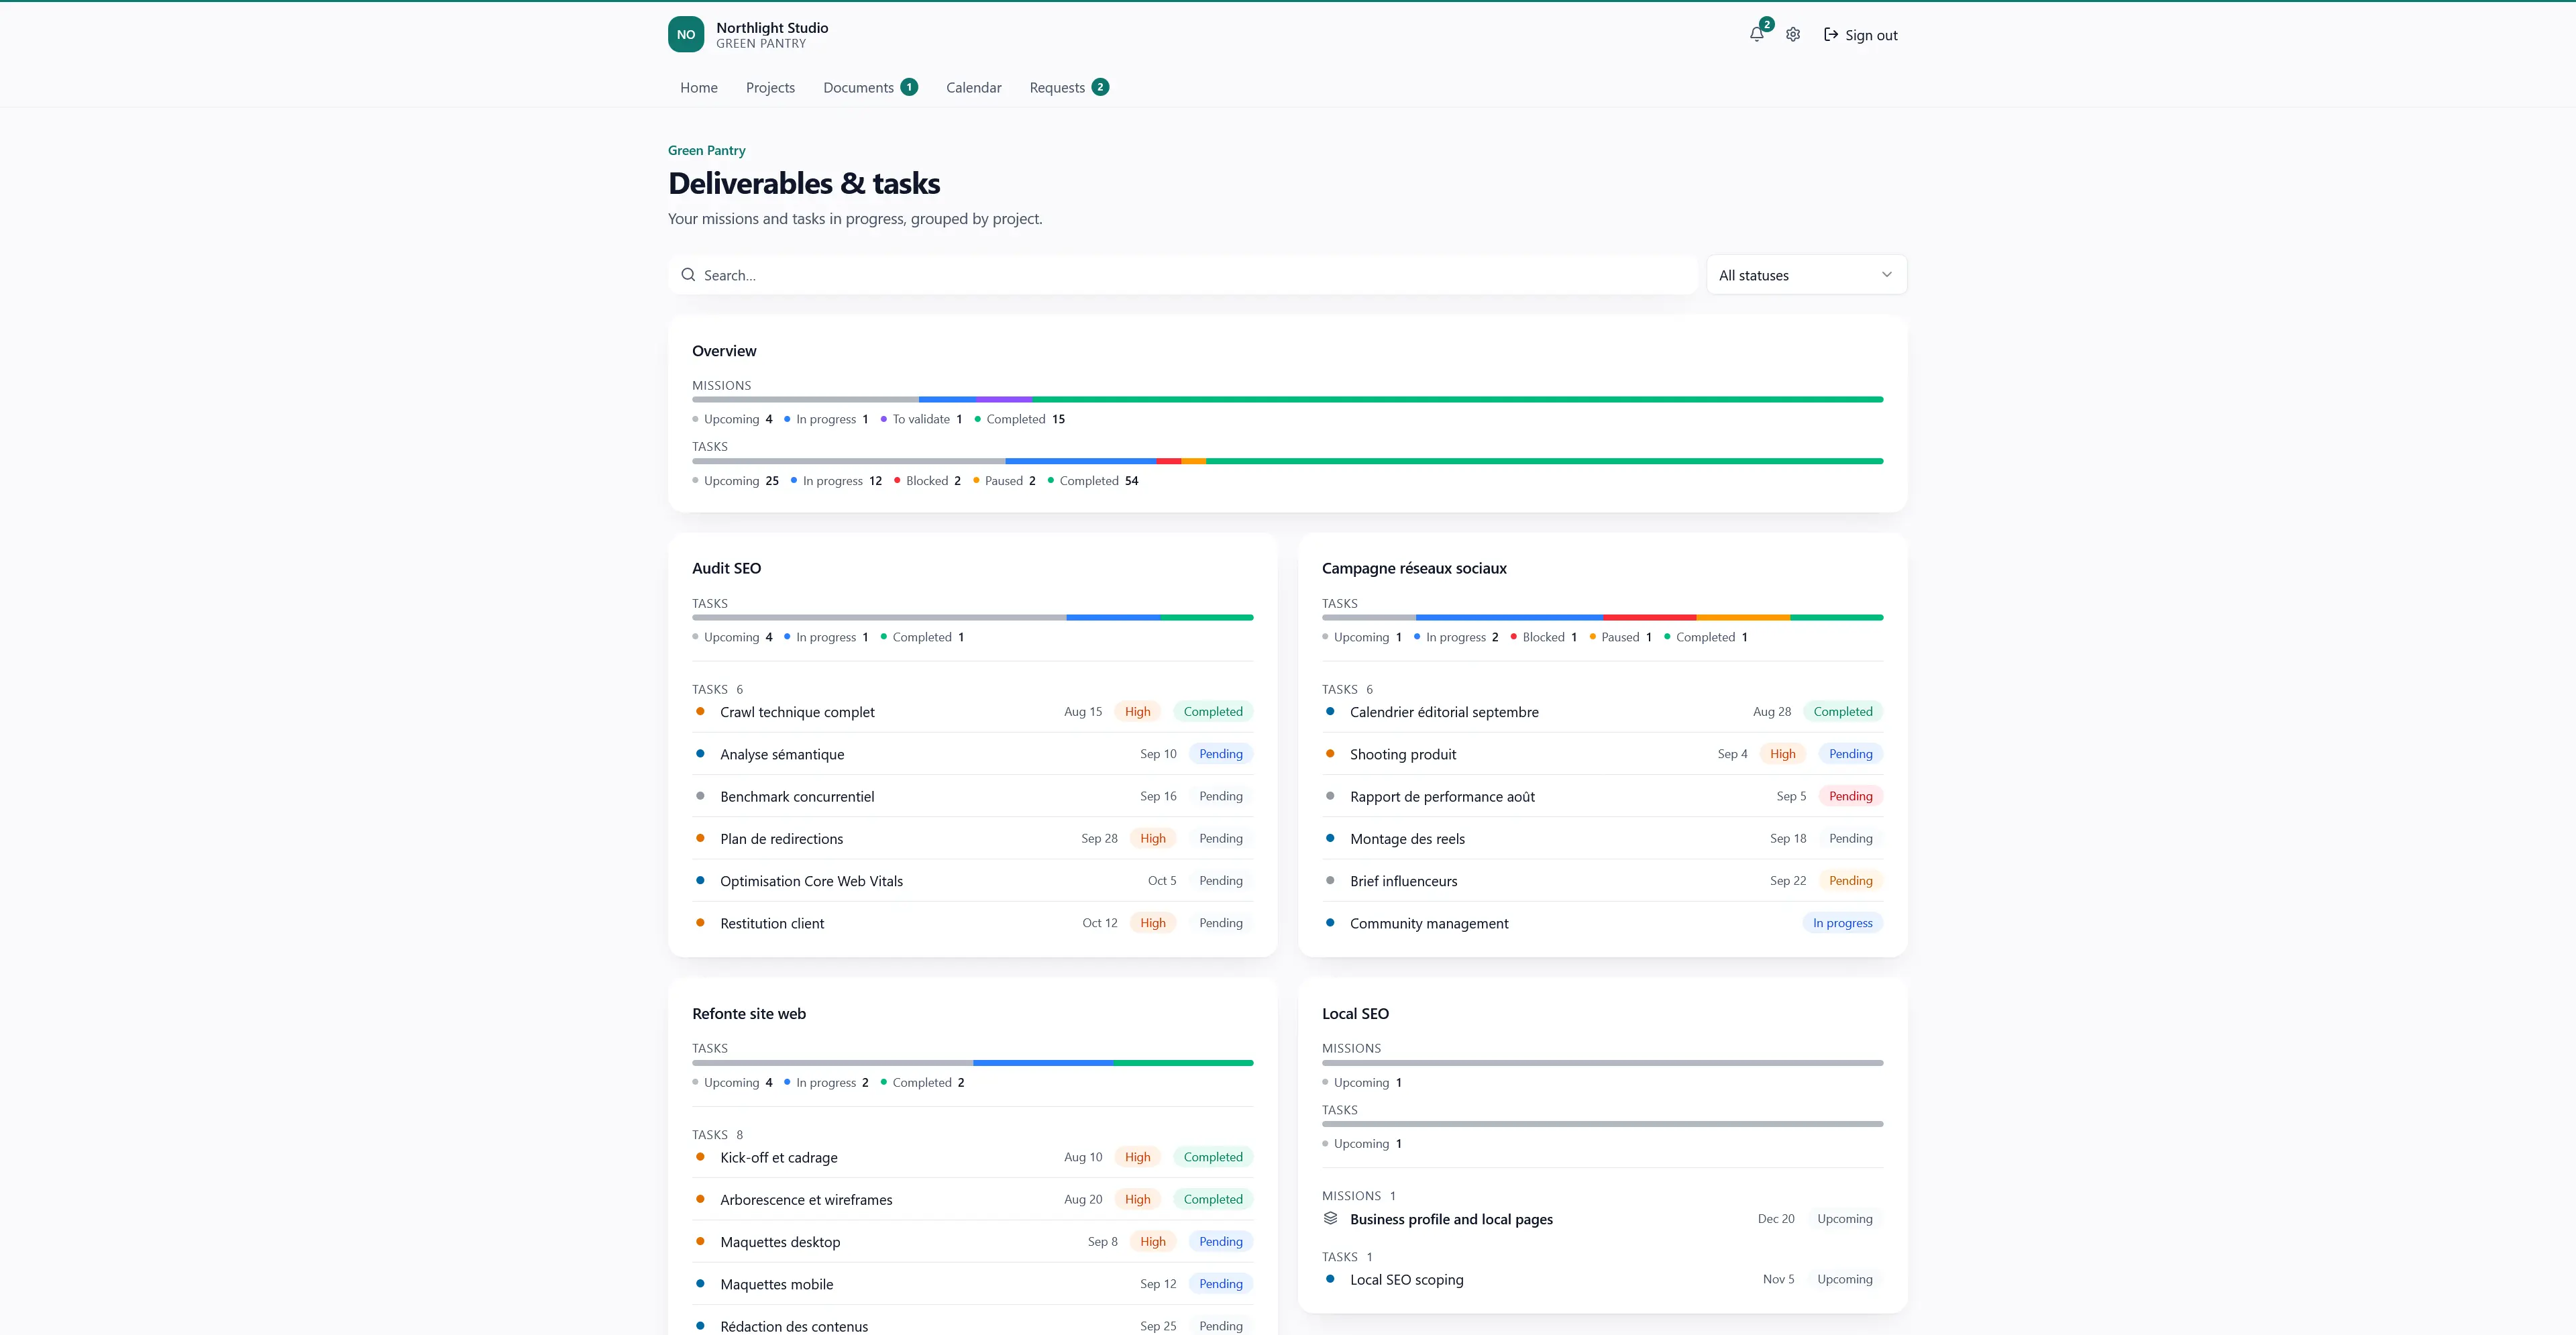Open the Analyse sémantique task

point(972,754)
